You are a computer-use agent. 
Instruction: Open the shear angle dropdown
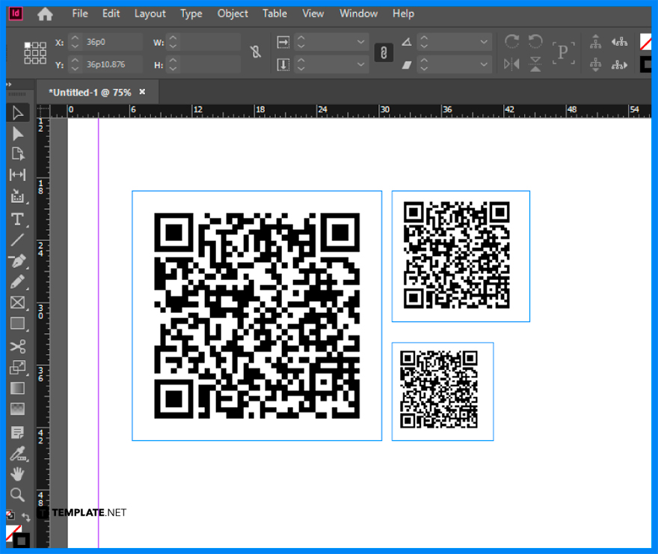click(x=482, y=64)
